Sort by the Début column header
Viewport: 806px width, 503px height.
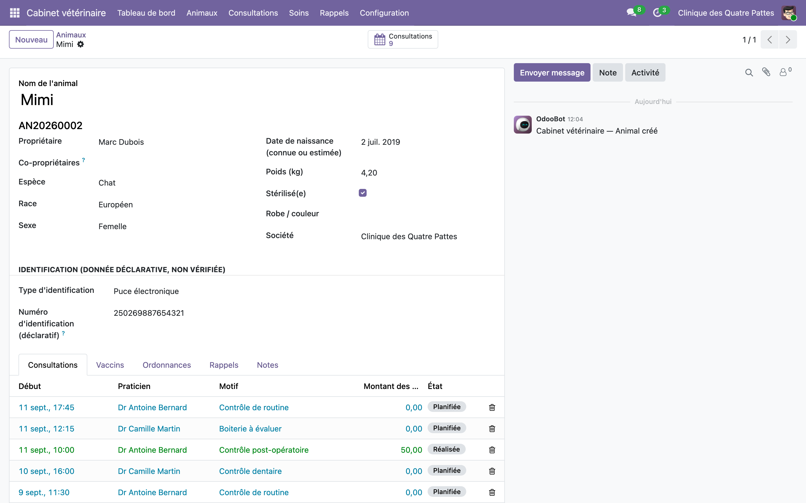click(30, 386)
